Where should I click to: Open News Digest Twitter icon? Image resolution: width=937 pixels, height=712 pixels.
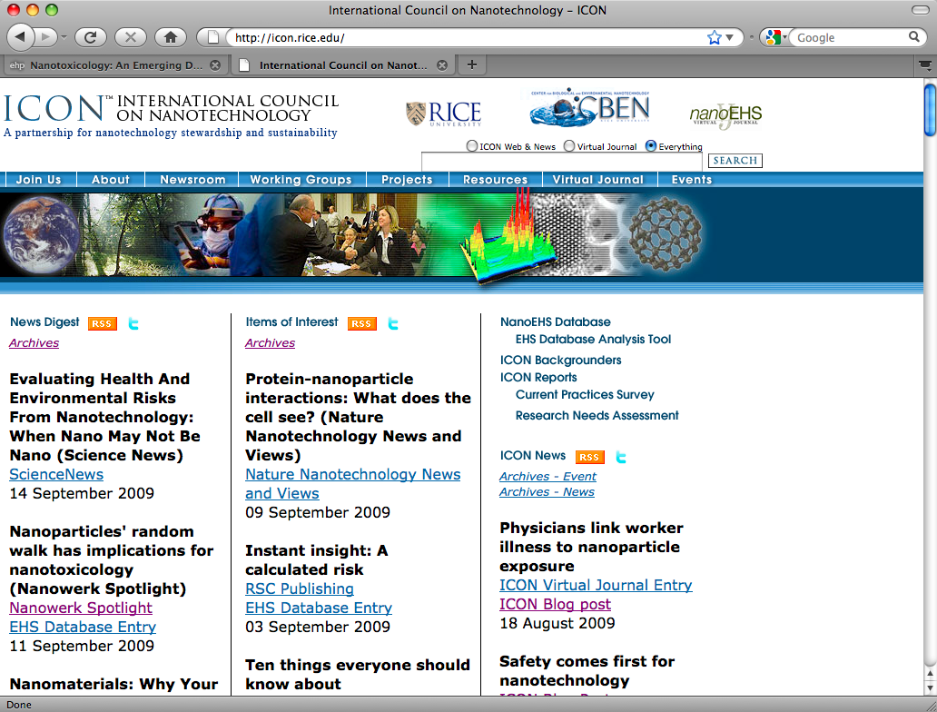[x=133, y=323]
